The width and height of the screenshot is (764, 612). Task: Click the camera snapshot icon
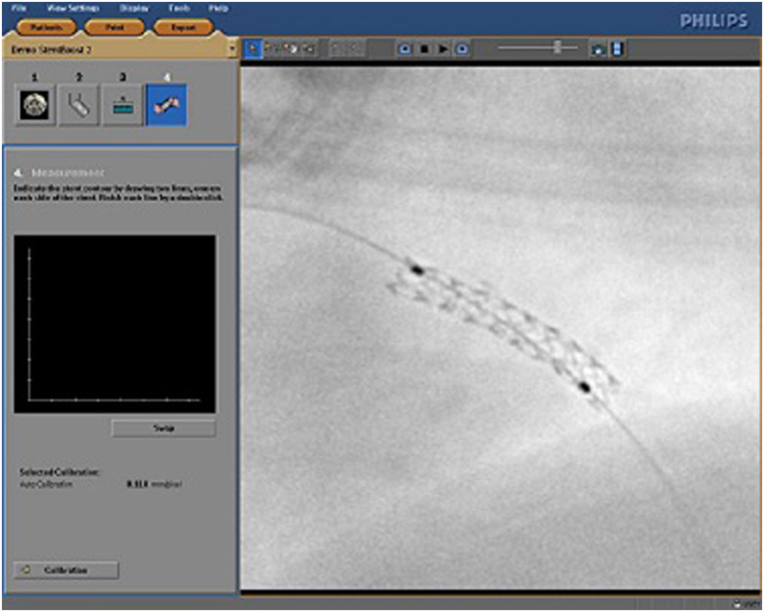click(x=598, y=49)
